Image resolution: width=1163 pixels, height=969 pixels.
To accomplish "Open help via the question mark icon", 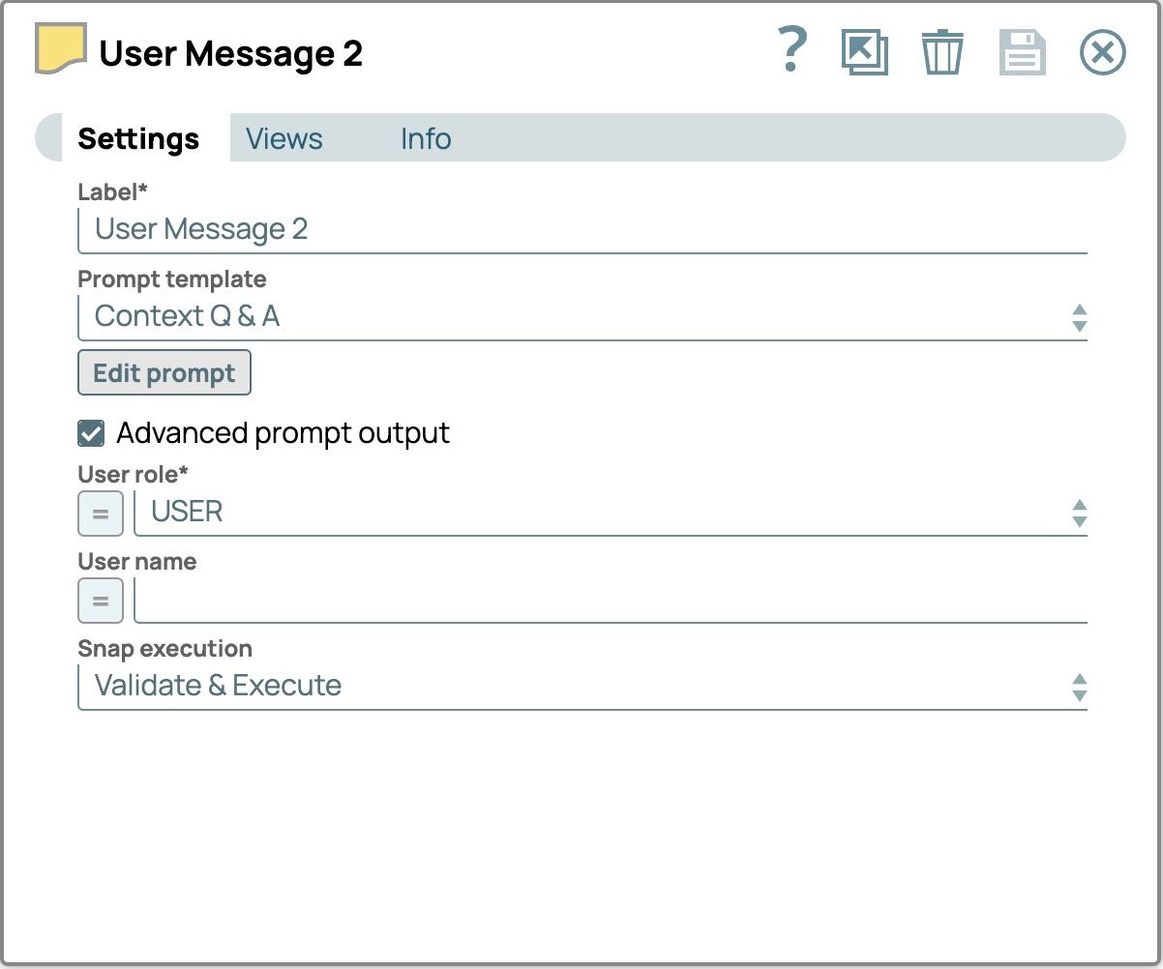I will [791, 50].
